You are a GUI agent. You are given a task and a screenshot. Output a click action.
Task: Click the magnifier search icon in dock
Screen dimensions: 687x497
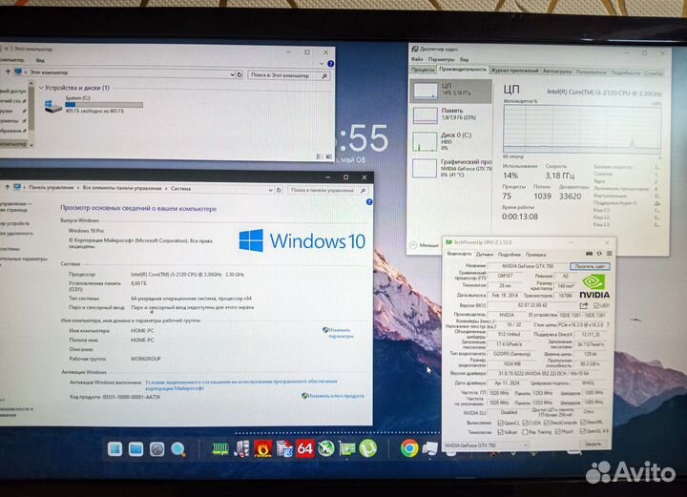pos(177,449)
